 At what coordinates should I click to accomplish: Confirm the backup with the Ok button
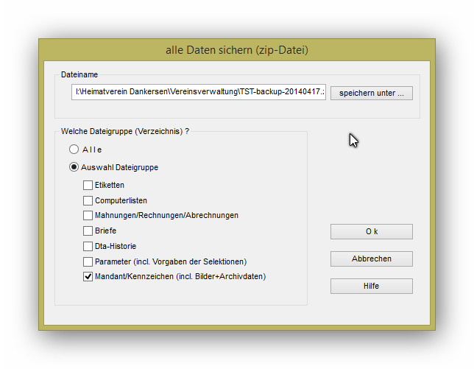[x=371, y=231]
